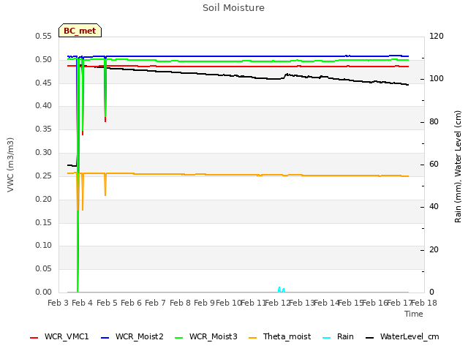Click the blue WCR_Moist2 legend swatch
468x351 pixels.
pos(105,338)
